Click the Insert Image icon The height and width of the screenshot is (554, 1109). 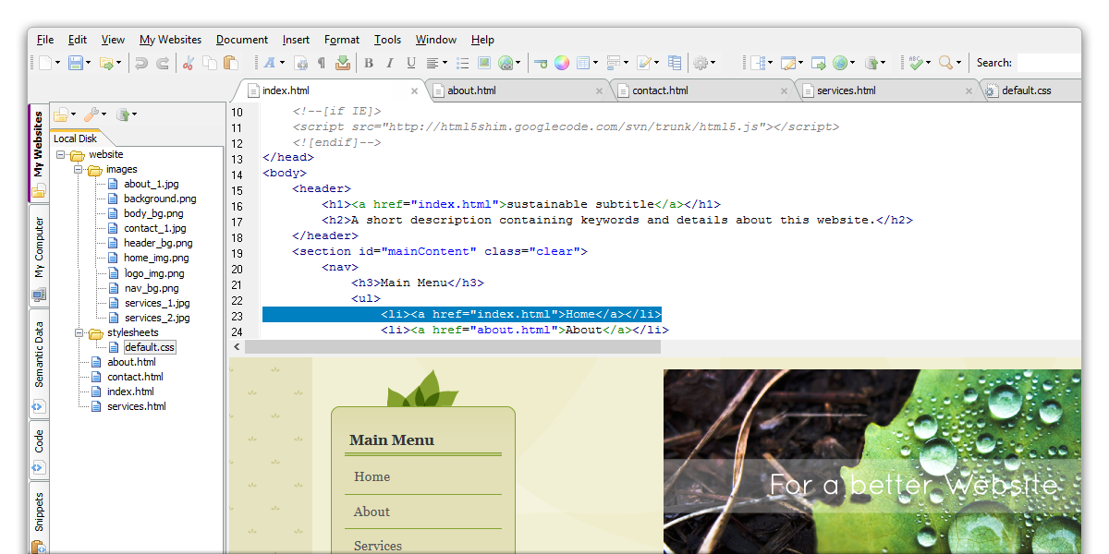(x=483, y=63)
